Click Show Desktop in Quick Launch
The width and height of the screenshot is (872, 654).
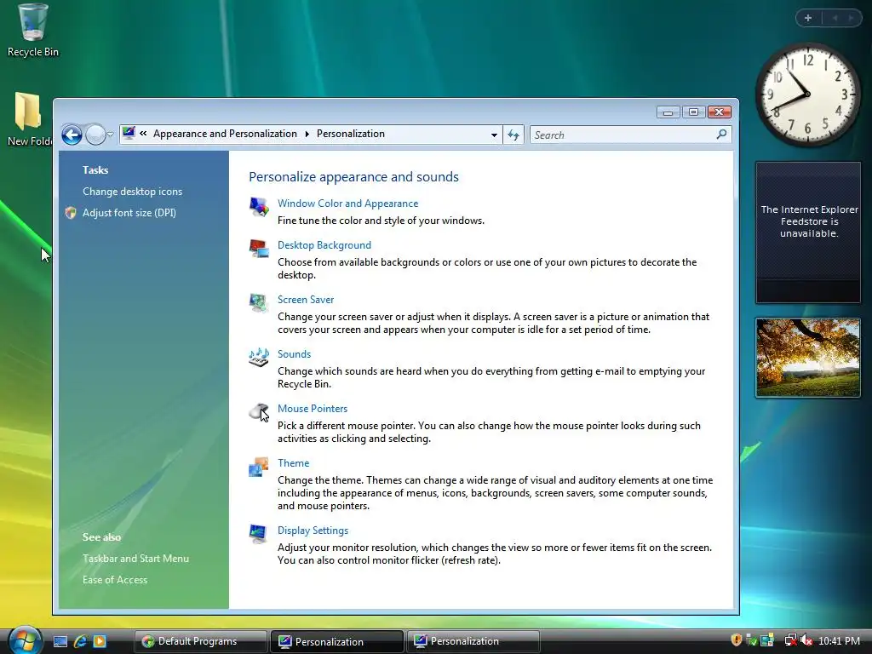(x=60, y=641)
